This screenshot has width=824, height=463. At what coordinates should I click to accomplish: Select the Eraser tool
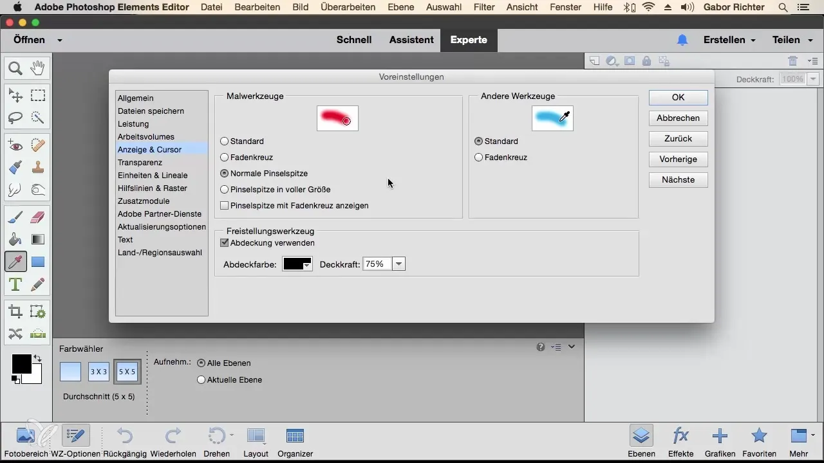point(38,218)
